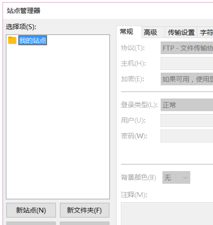213x225 pixels.
Task: Open the 常规 tab
Action: click(126, 32)
